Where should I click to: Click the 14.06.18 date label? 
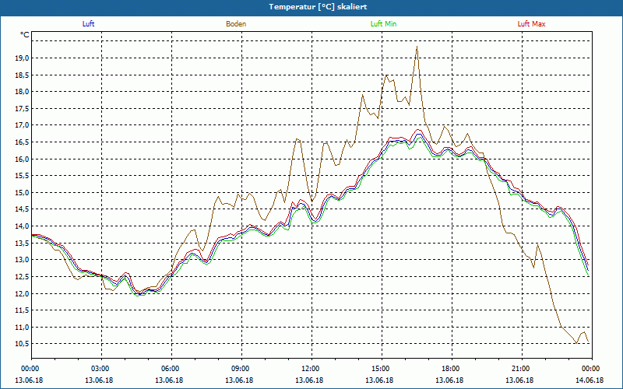tap(590, 380)
